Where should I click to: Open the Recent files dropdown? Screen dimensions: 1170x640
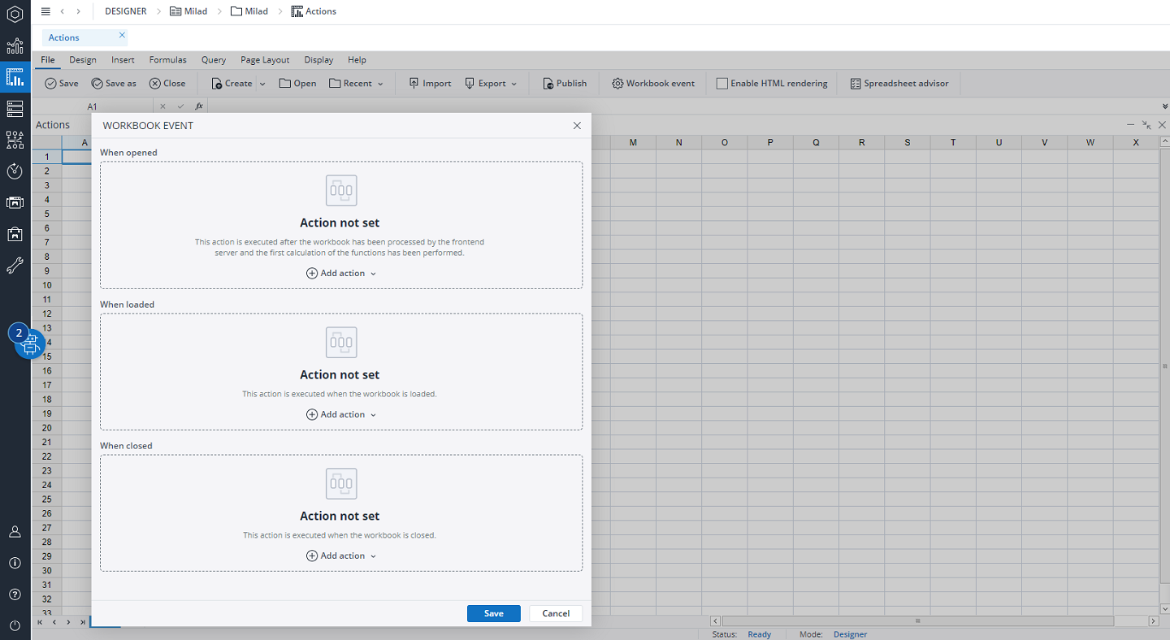[356, 84]
